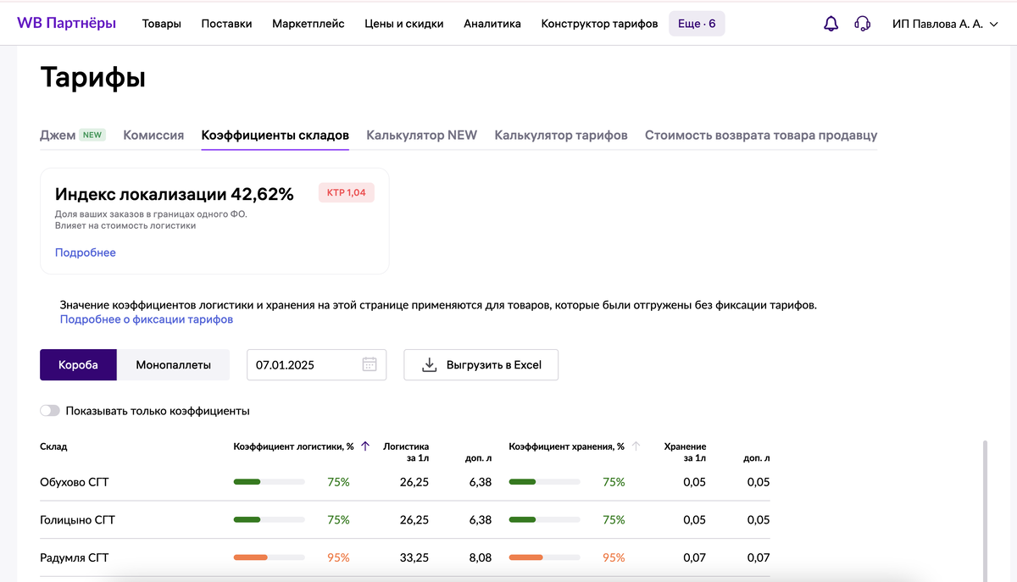Enable Показывать только коэффициенты toggle
The image size is (1017, 582).
(49, 410)
